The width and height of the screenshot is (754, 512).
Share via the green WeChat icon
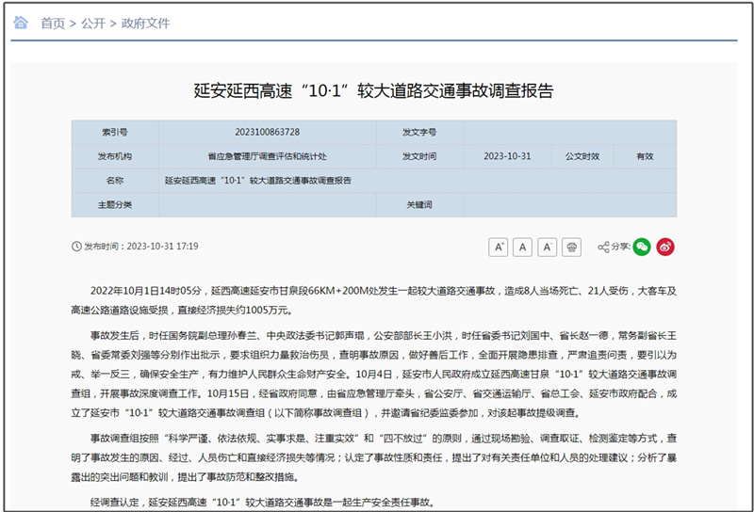tap(642, 247)
